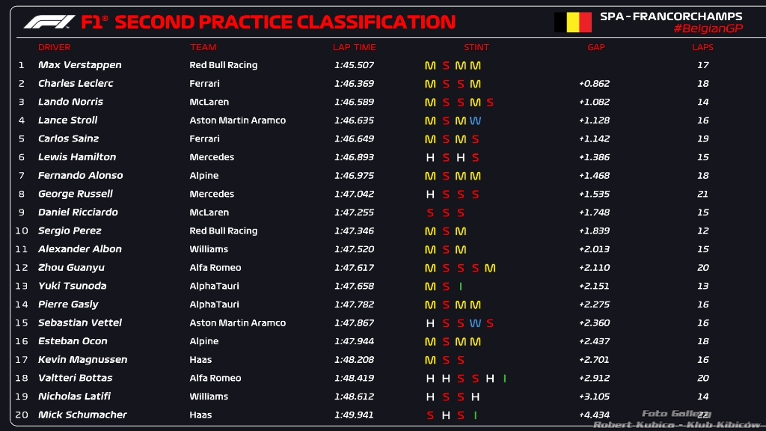Click the blue W tyre in Lance Stroll's stint
766x431 pixels.
pos(475,120)
